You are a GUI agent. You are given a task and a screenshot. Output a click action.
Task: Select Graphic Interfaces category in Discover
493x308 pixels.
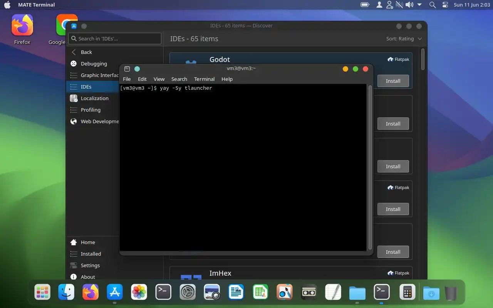coord(92,75)
